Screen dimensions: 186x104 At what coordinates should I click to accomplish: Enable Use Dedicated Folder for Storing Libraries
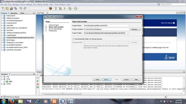[74, 39]
